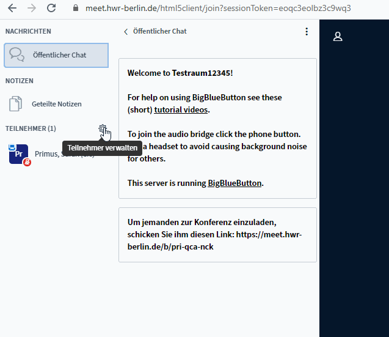Click the shared notes document icon
389x337 pixels.
pos(16,104)
